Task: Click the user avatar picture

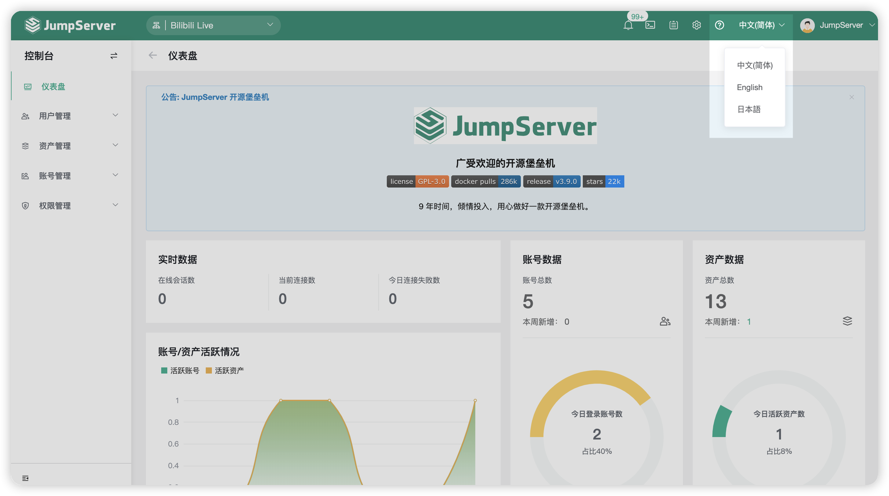Action: pos(807,25)
